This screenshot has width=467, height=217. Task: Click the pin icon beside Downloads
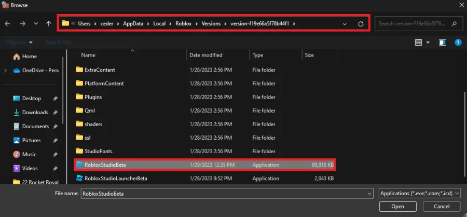(x=55, y=113)
